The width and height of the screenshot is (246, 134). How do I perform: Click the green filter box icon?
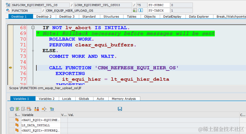[x=52, y=109]
